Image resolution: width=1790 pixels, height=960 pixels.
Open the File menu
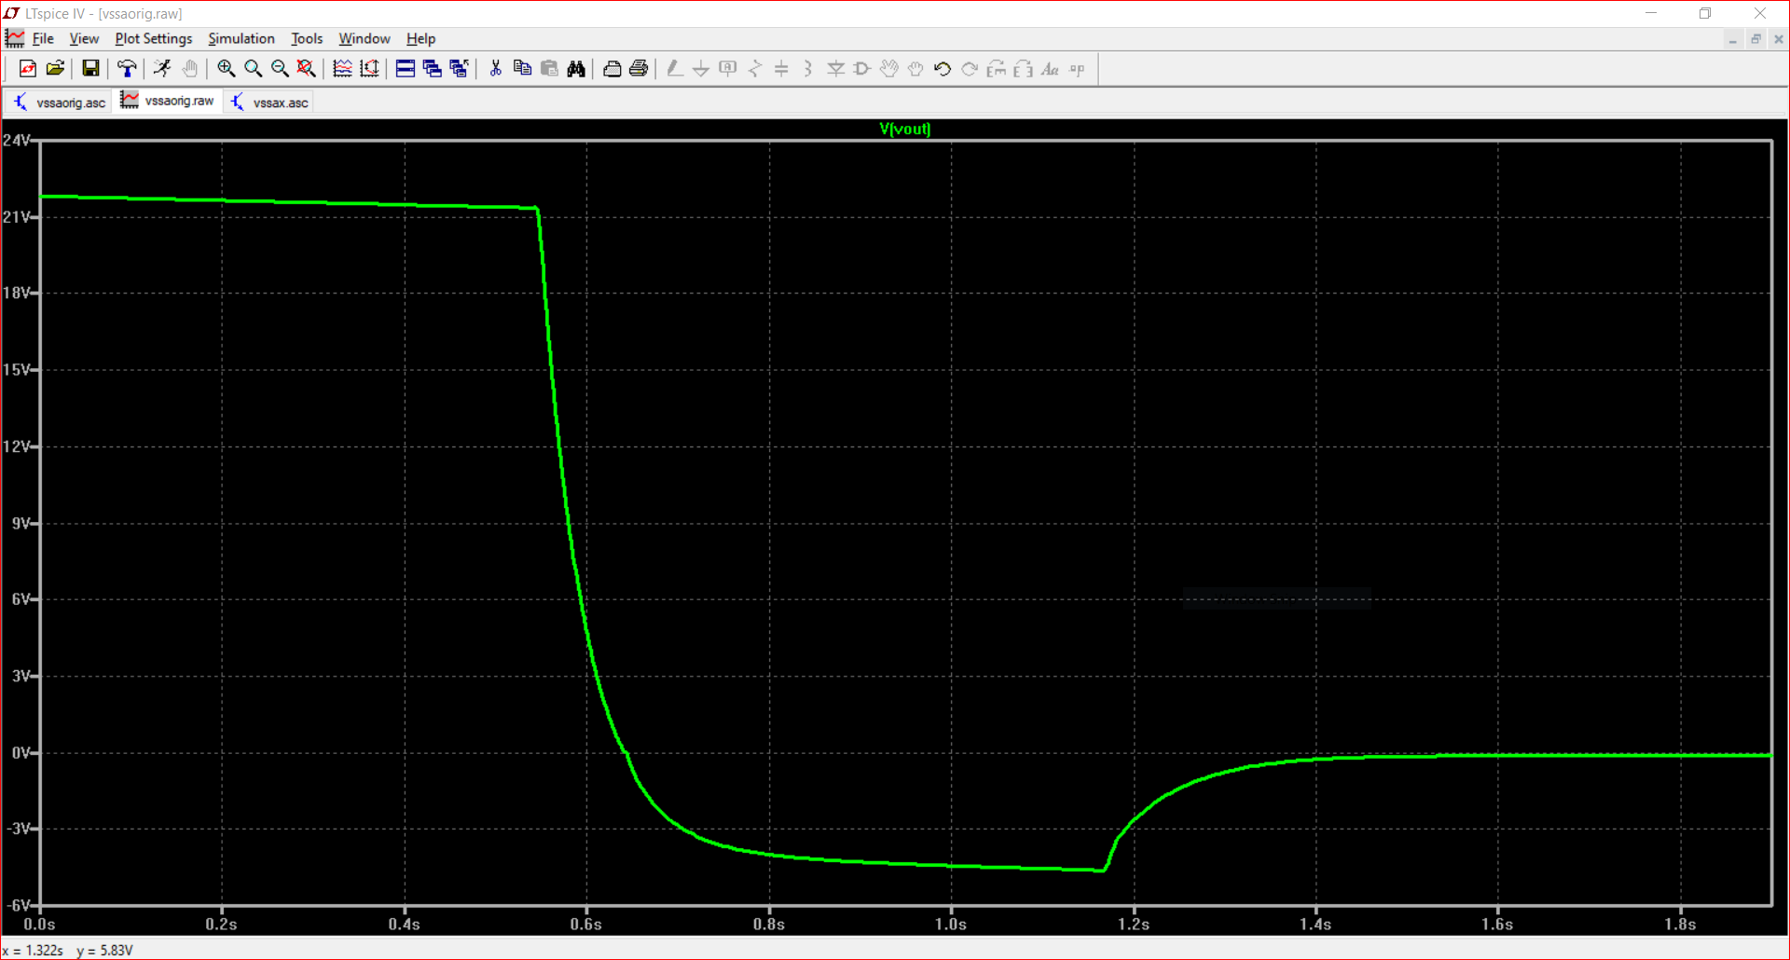pos(43,38)
